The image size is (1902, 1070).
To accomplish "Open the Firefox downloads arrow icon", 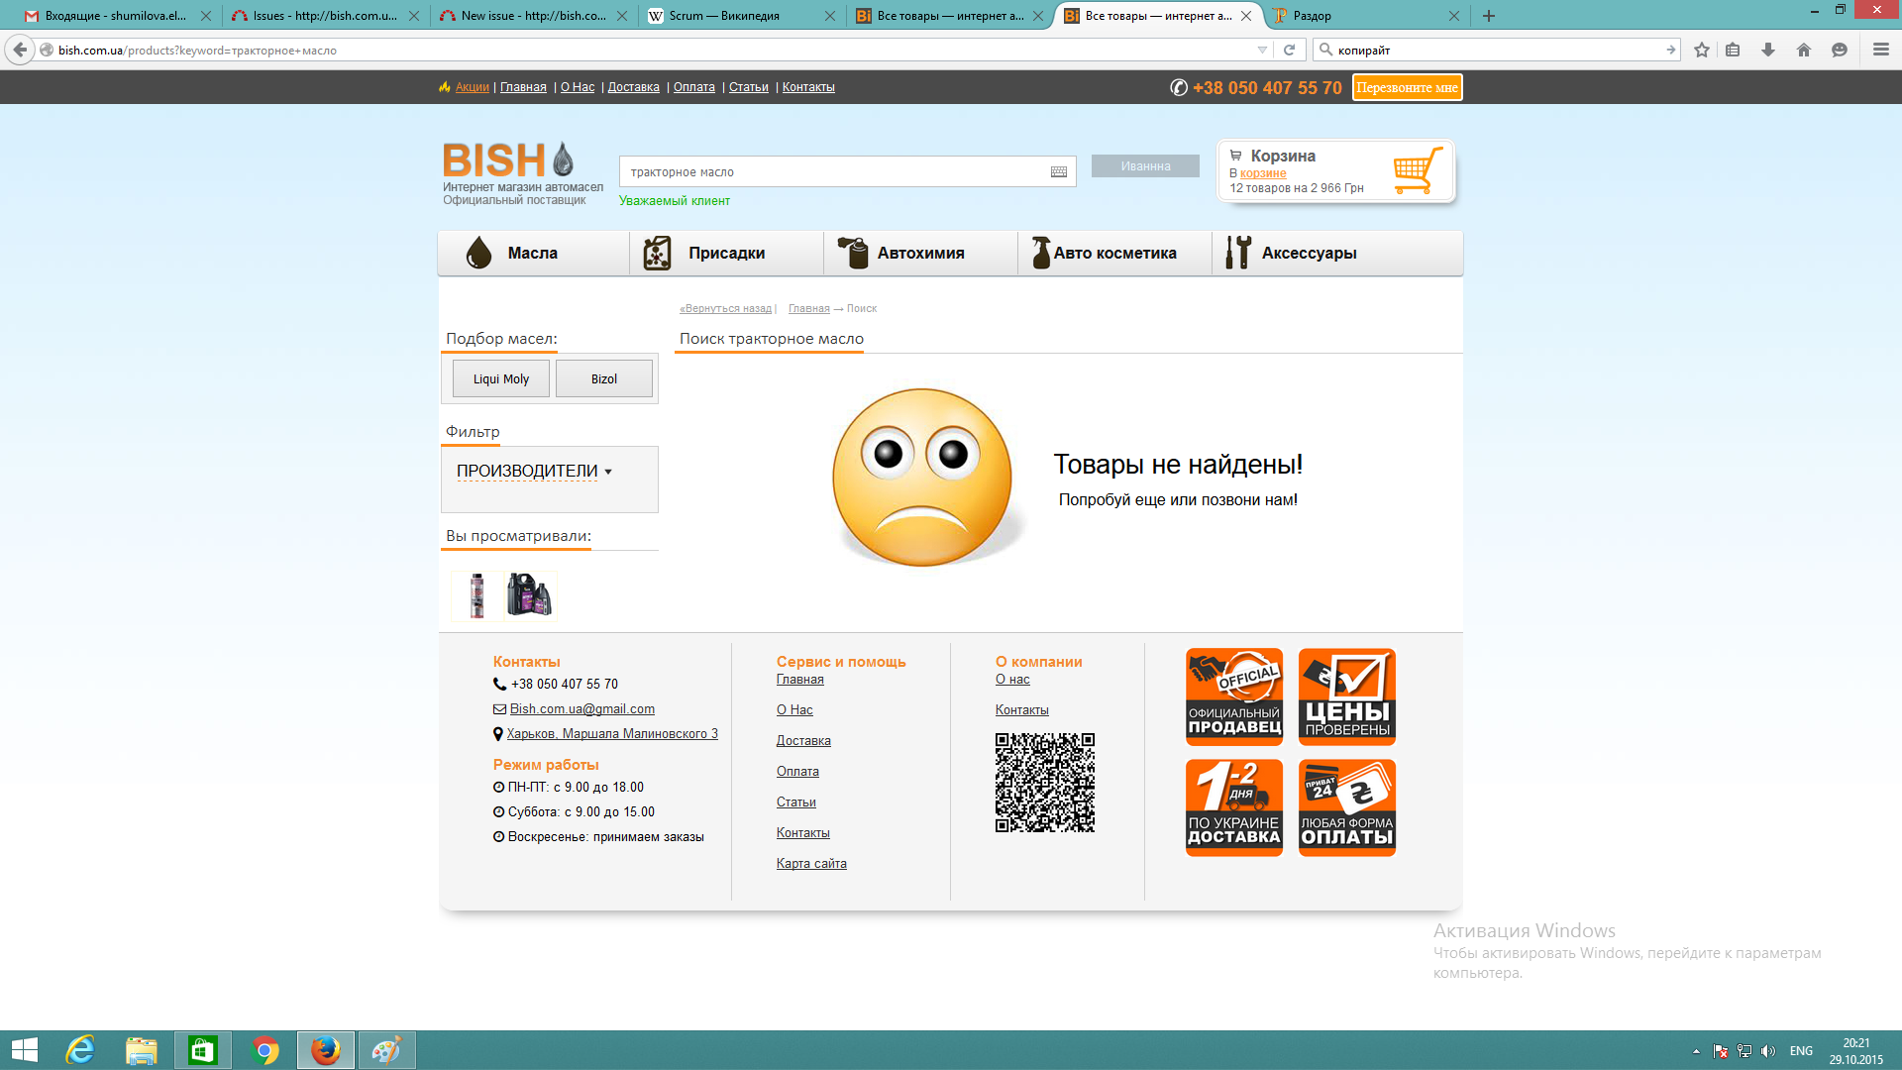I will coord(1768,50).
